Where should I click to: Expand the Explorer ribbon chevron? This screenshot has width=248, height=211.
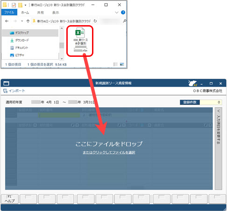click(117, 13)
